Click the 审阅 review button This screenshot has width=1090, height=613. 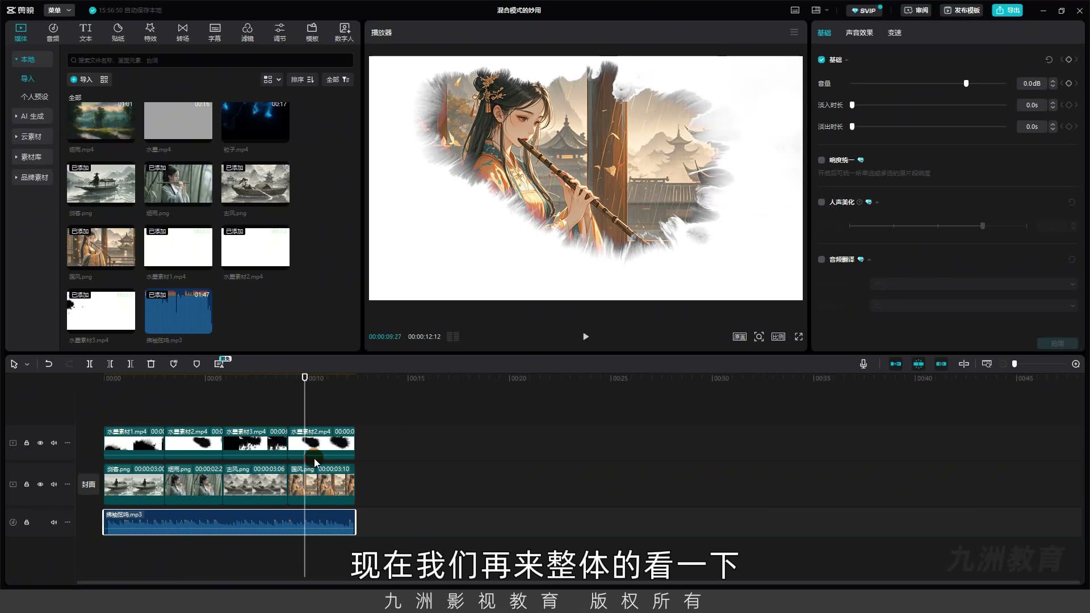[x=916, y=10]
